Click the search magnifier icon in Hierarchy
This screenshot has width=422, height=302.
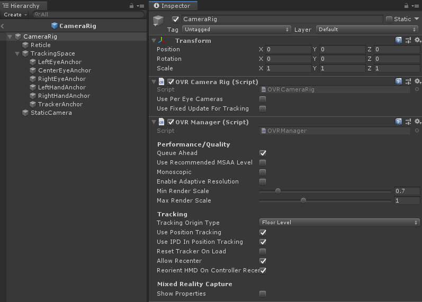(x=38, y=14)
